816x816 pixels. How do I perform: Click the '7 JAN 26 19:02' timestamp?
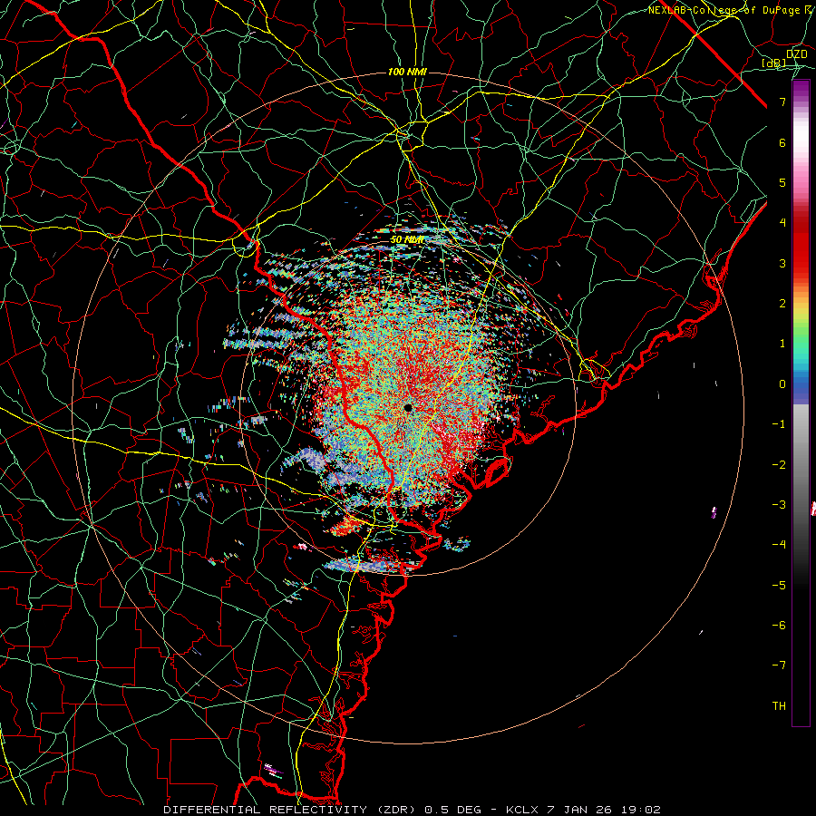[x=604, y=810]
